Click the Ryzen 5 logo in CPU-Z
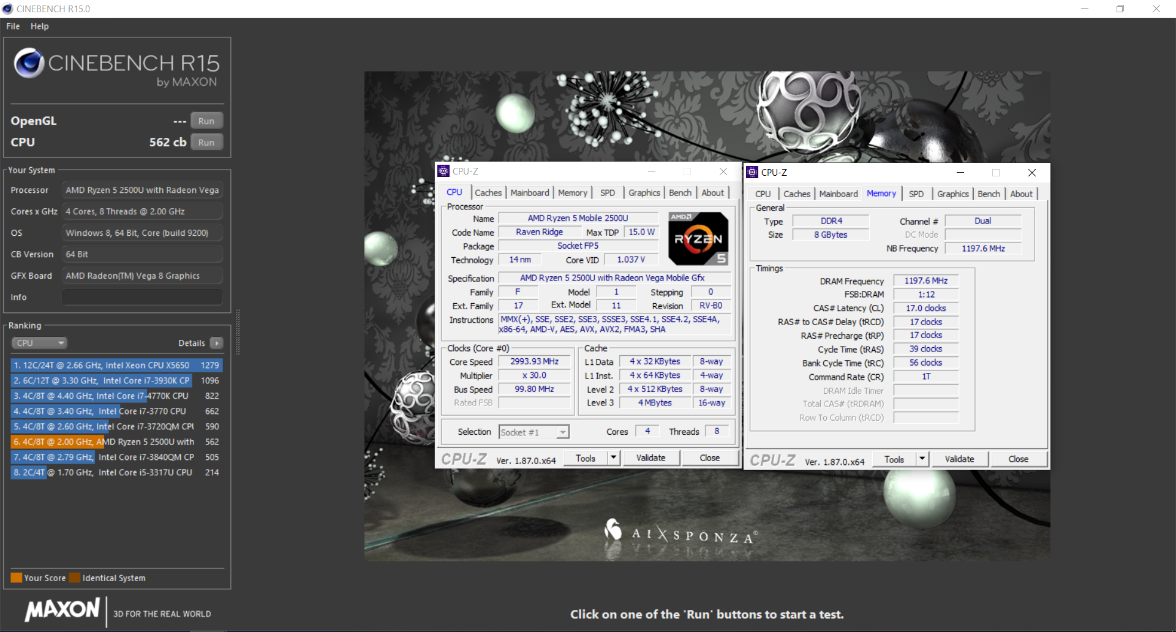The height and width of the screenshot is (632, 1176). pos(698,238)
